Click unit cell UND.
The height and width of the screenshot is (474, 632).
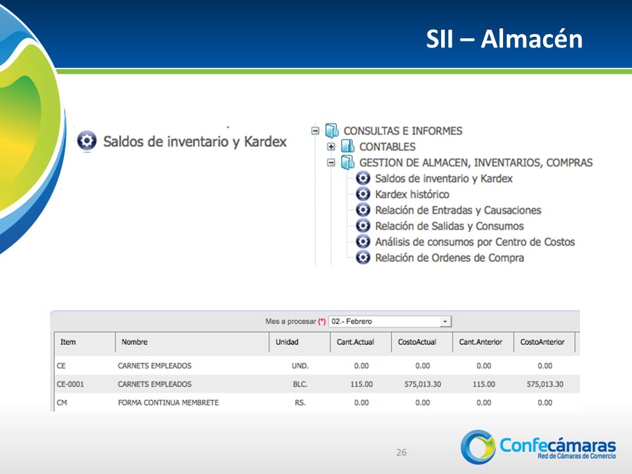pyautogui.click(x=300, y=366)
